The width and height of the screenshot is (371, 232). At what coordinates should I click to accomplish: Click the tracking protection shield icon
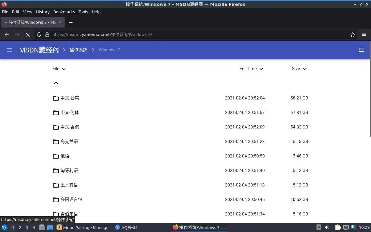click(39, 35)
